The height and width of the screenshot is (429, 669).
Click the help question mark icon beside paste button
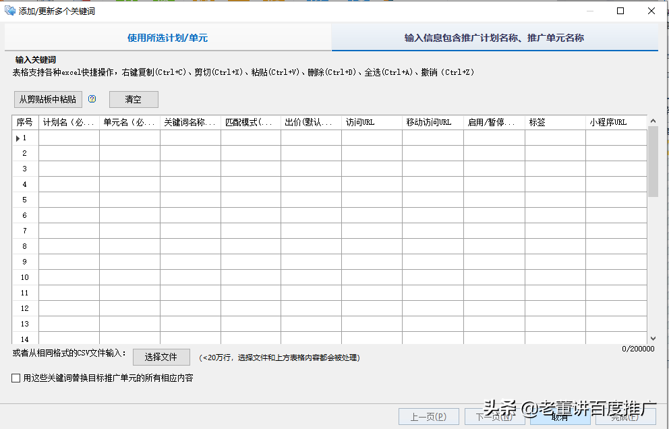pyautogui.click(x=92, y=99)
